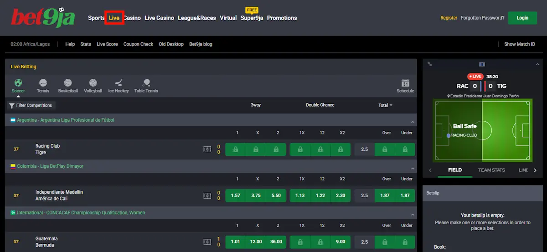Image resolution: width=547 pixels, height=252 pixels.
Task: Select 2.30 double chance X2 odds
Action: [341, 195]
